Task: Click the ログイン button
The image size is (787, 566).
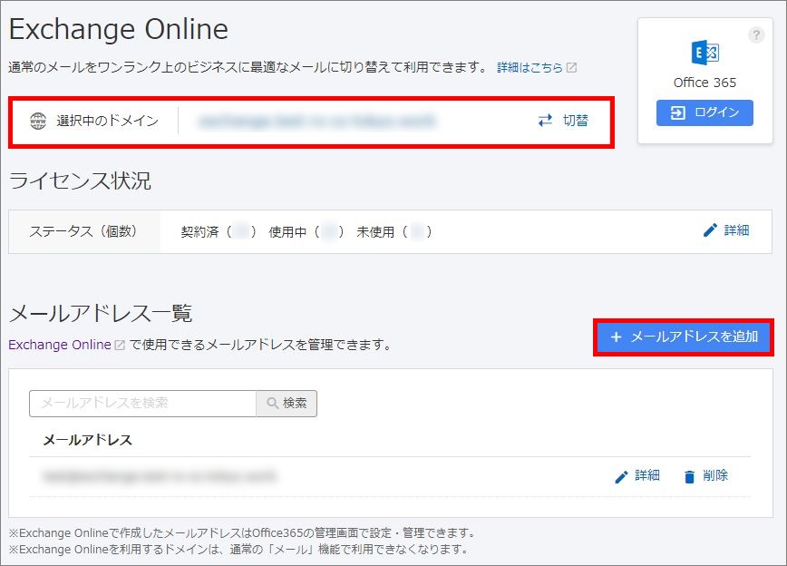Action: click(704, 112)
